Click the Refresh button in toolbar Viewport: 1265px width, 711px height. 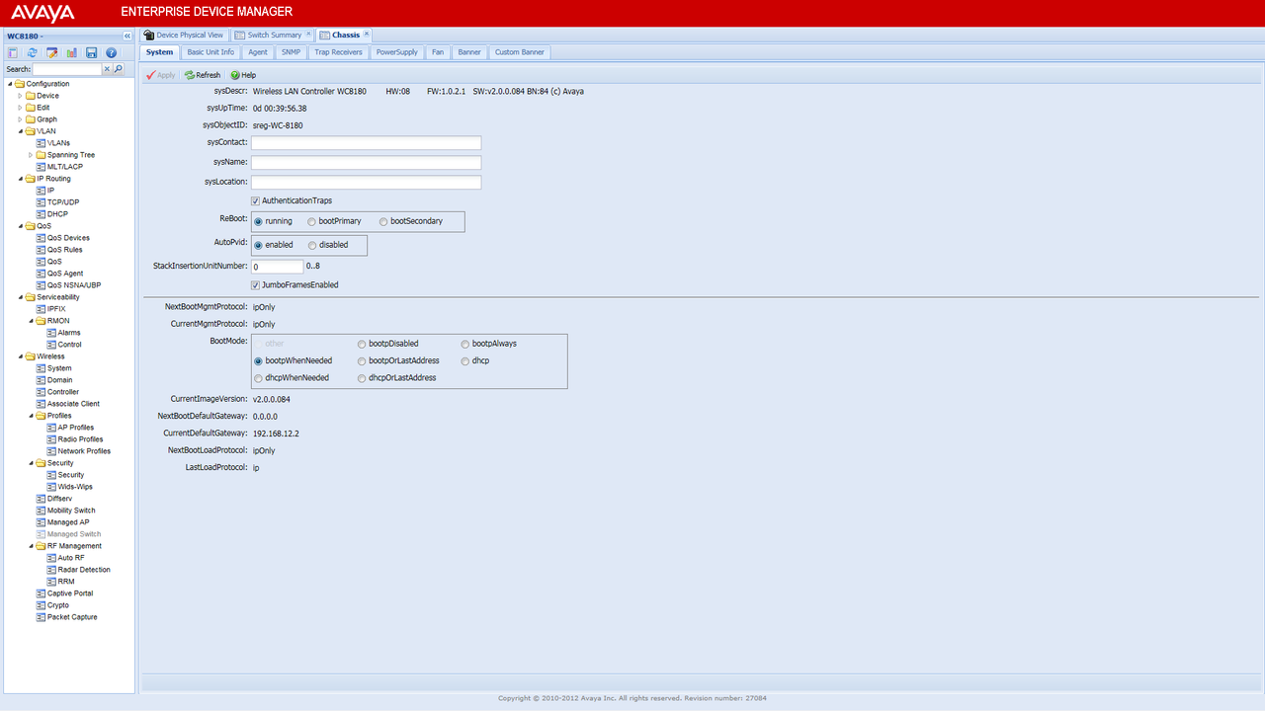pyautogui.click(x=203, y=75)
